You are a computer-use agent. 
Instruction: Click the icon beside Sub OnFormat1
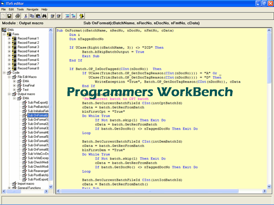(24, 120)
